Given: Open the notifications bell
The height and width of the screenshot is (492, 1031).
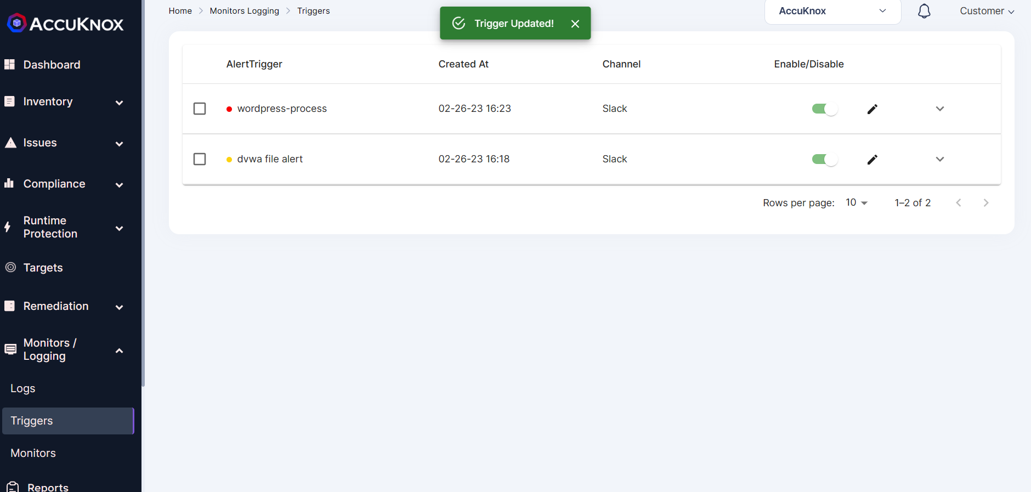Looking at the screenshot, I should [x=924, y=11].
